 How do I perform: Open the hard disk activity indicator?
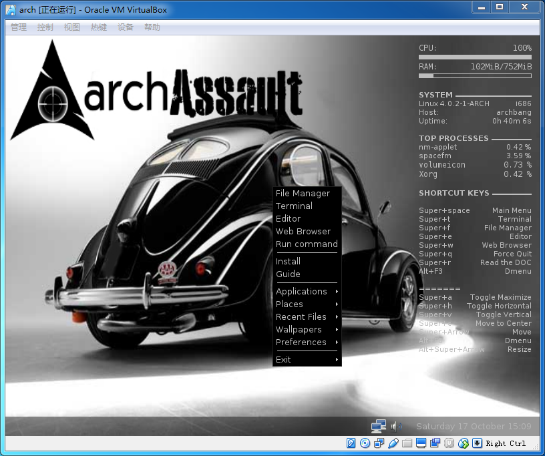coord(351,443)
